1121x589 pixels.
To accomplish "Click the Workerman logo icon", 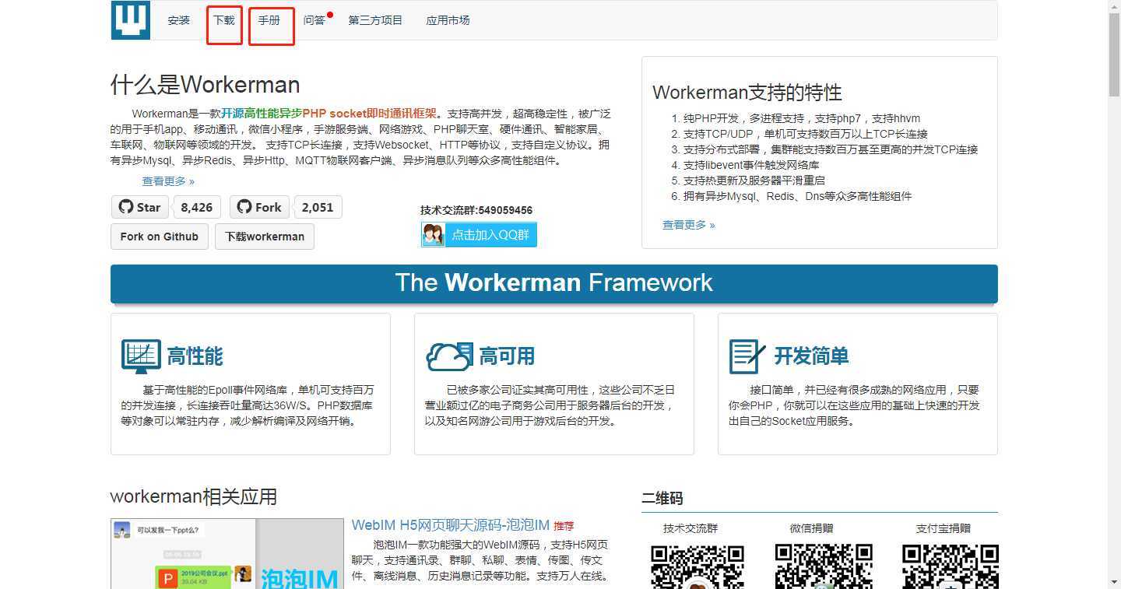I will pos(130,20).
